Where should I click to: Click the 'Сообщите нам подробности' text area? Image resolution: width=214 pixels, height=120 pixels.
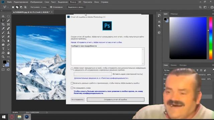pyautogui.click(x=108, y=56)
